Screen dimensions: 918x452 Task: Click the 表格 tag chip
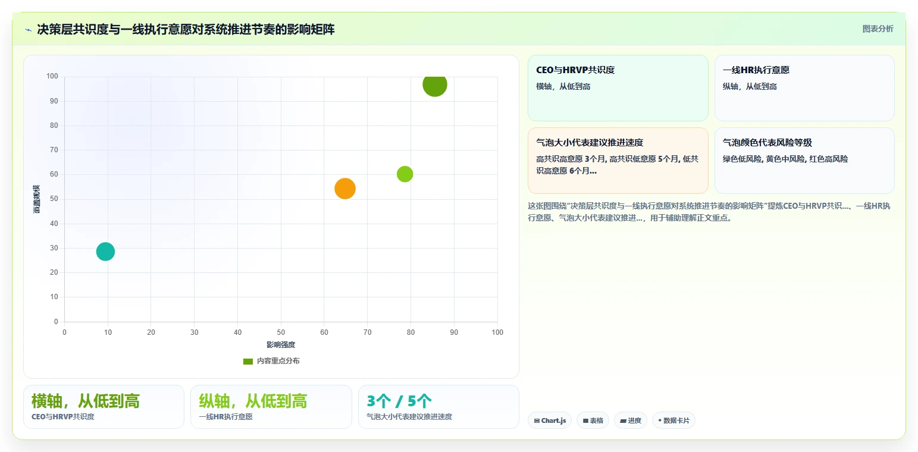tap(593, 420)
